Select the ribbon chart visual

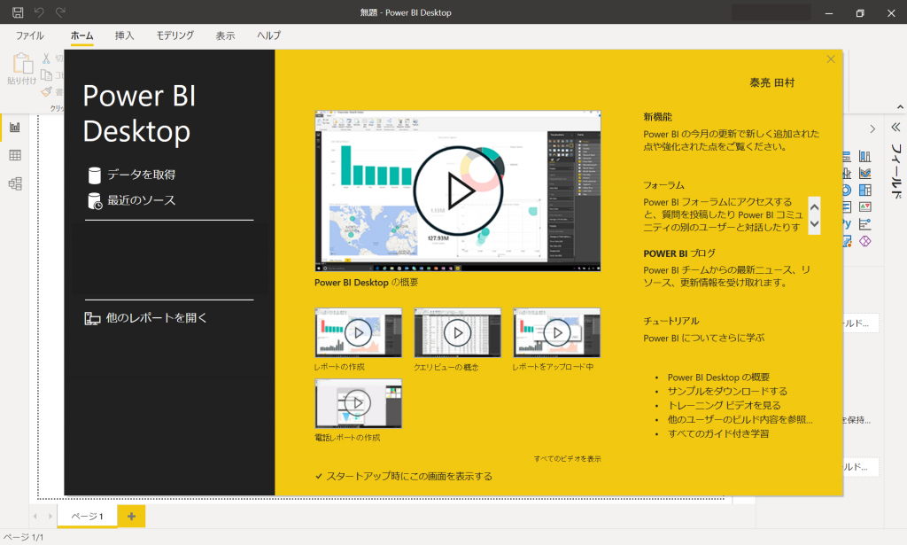(864, 173)
